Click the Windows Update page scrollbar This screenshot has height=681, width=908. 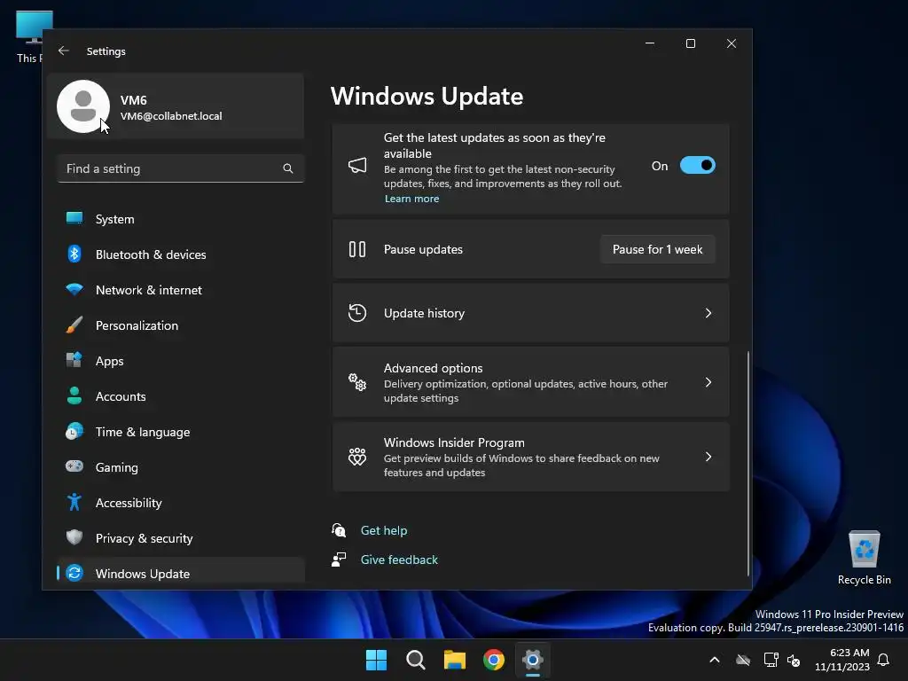click(x=748, y=463)
